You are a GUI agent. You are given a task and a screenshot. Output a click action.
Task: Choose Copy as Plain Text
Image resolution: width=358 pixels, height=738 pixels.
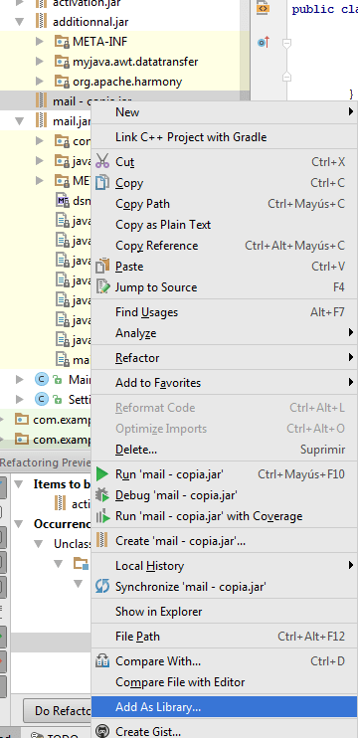pos(224,225)
